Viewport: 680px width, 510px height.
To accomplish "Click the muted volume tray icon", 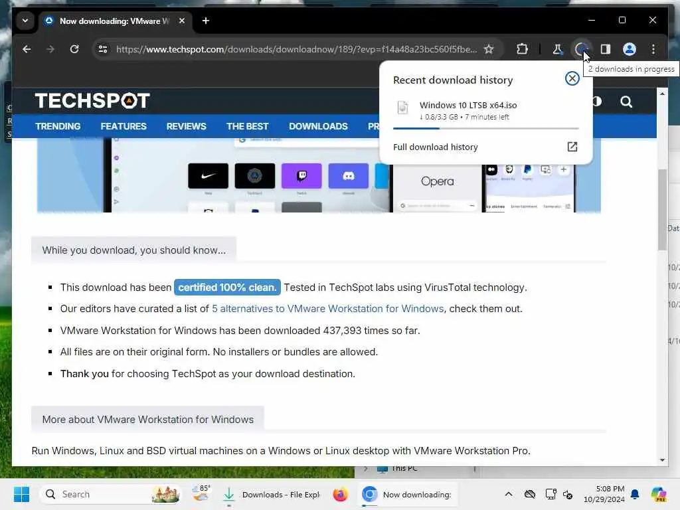I will (568, 494).
